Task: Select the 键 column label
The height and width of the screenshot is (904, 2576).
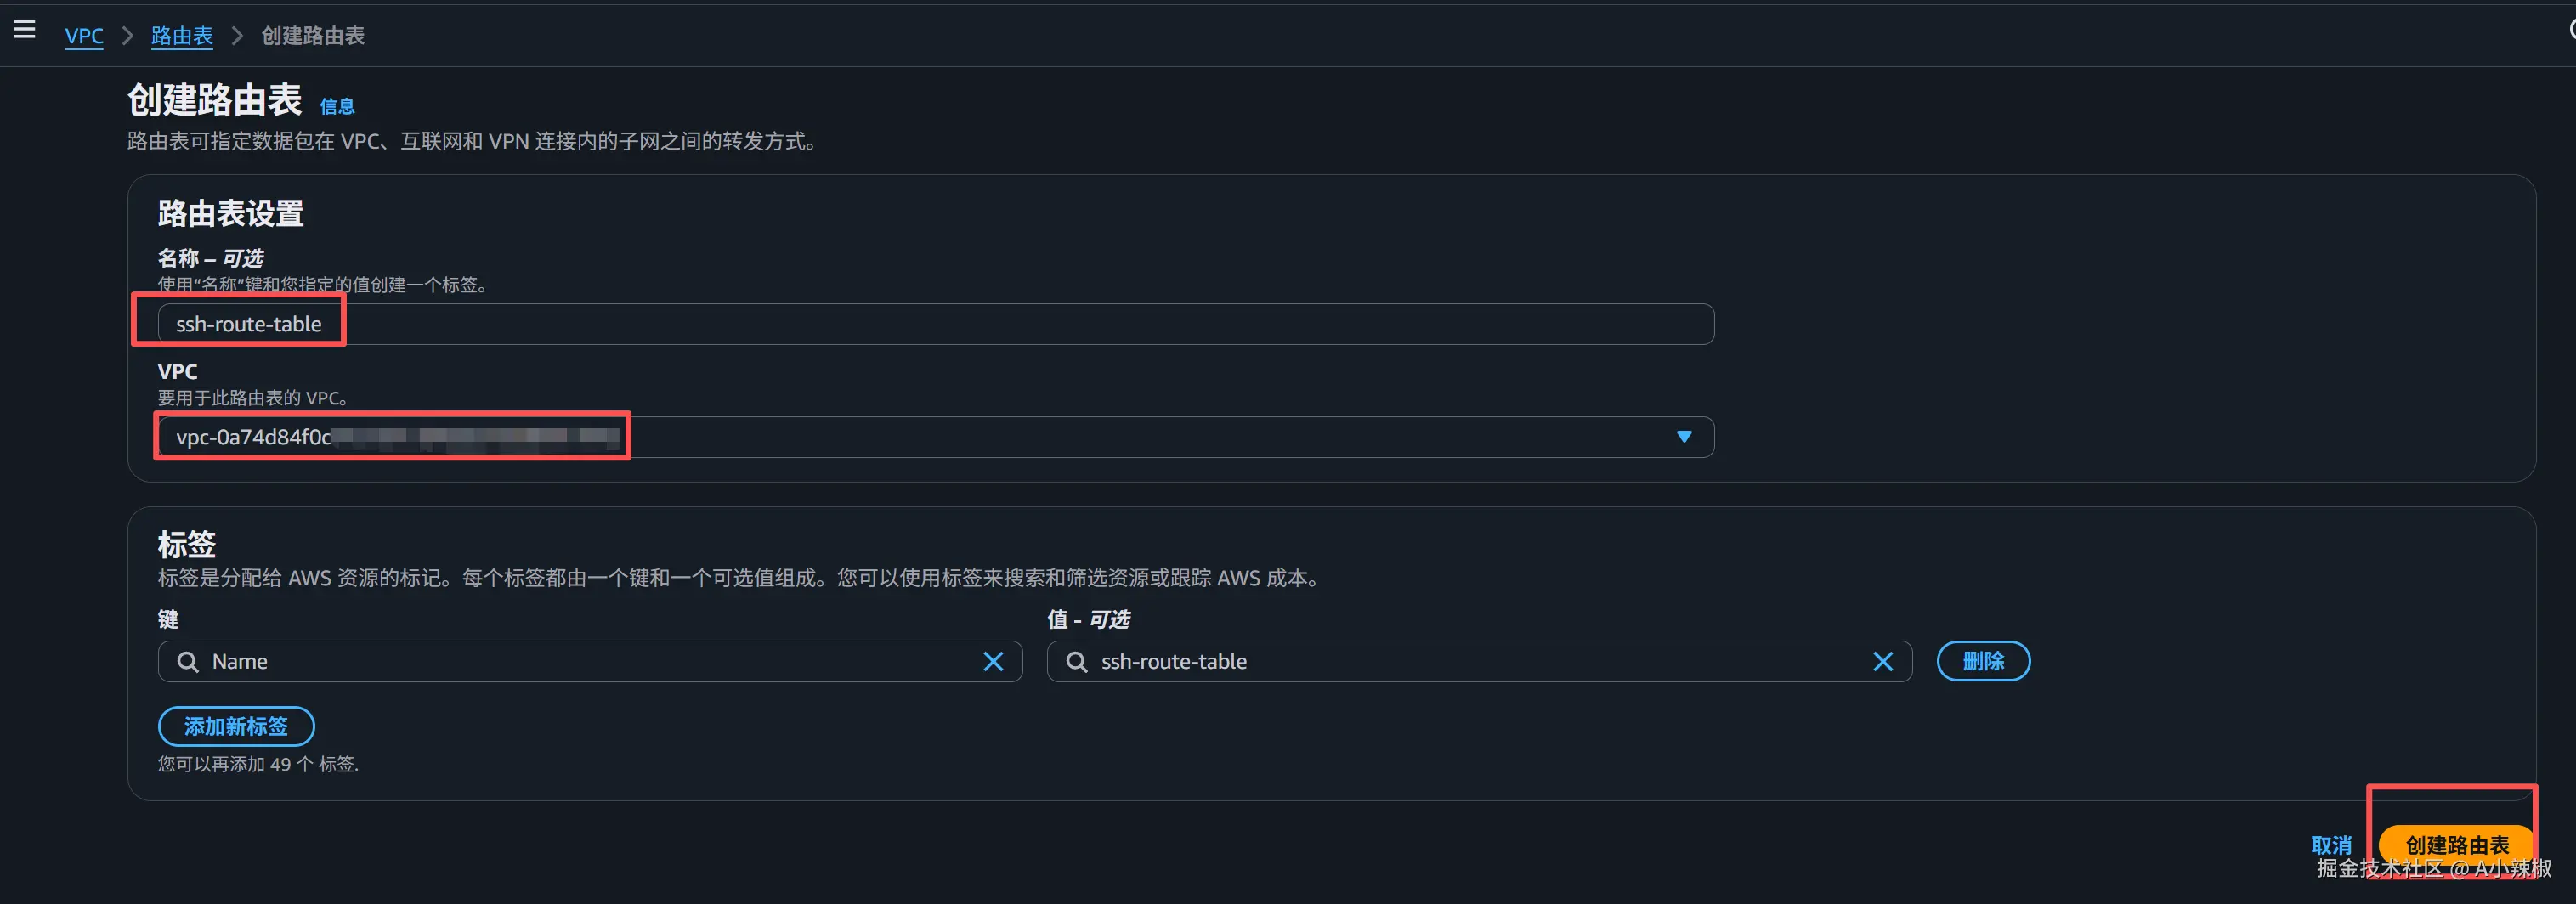Action: (x=168, y=620)
